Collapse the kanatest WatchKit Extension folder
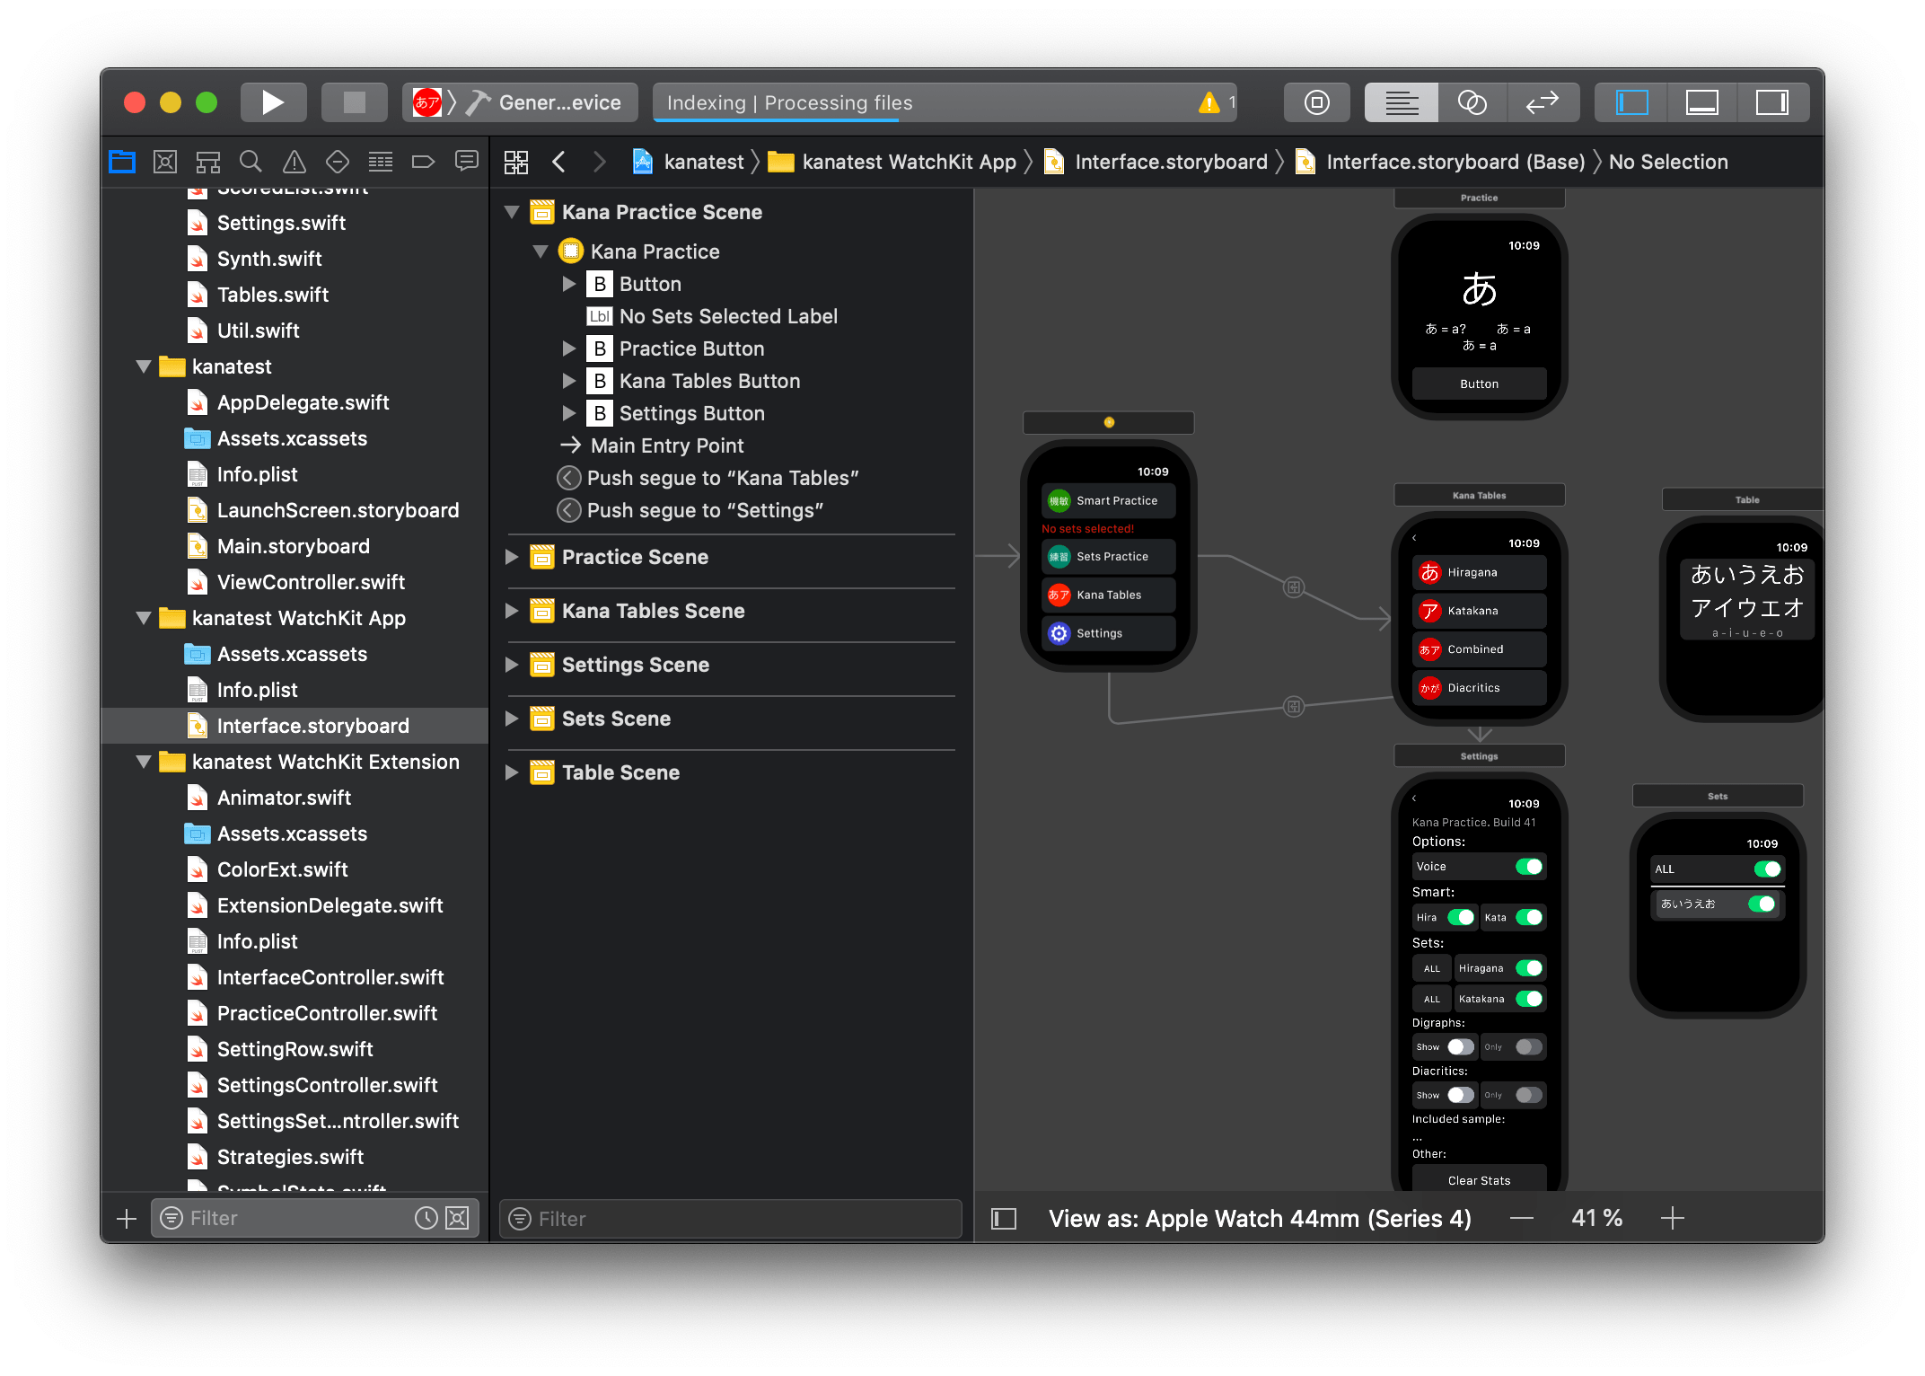This screenshot has height=1376, width=1925. click(x=144, y=762)
